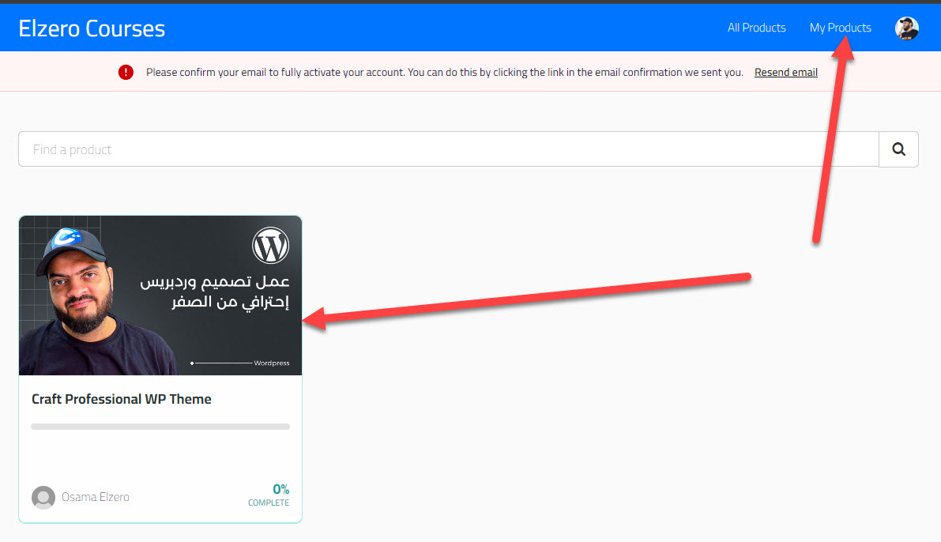Screen dimensions: 941x542
Task: Click the Elzero Courses site title
Action: (x=92, y=28)
